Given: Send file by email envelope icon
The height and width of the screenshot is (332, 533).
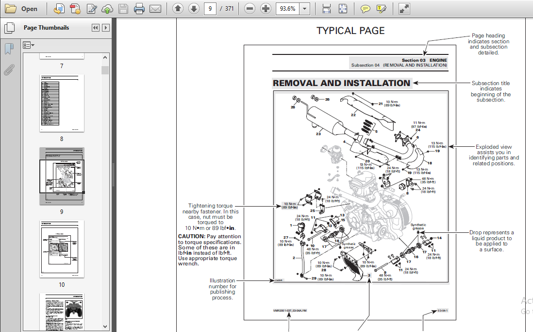Looking at the screenshot, I should [155, 9].
